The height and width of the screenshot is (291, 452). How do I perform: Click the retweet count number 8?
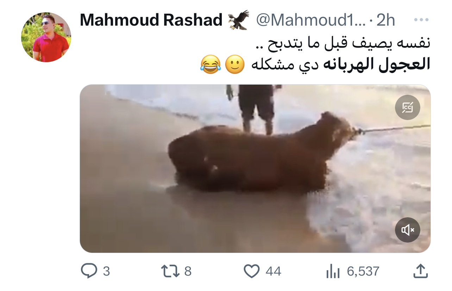(x=188, y=271)
